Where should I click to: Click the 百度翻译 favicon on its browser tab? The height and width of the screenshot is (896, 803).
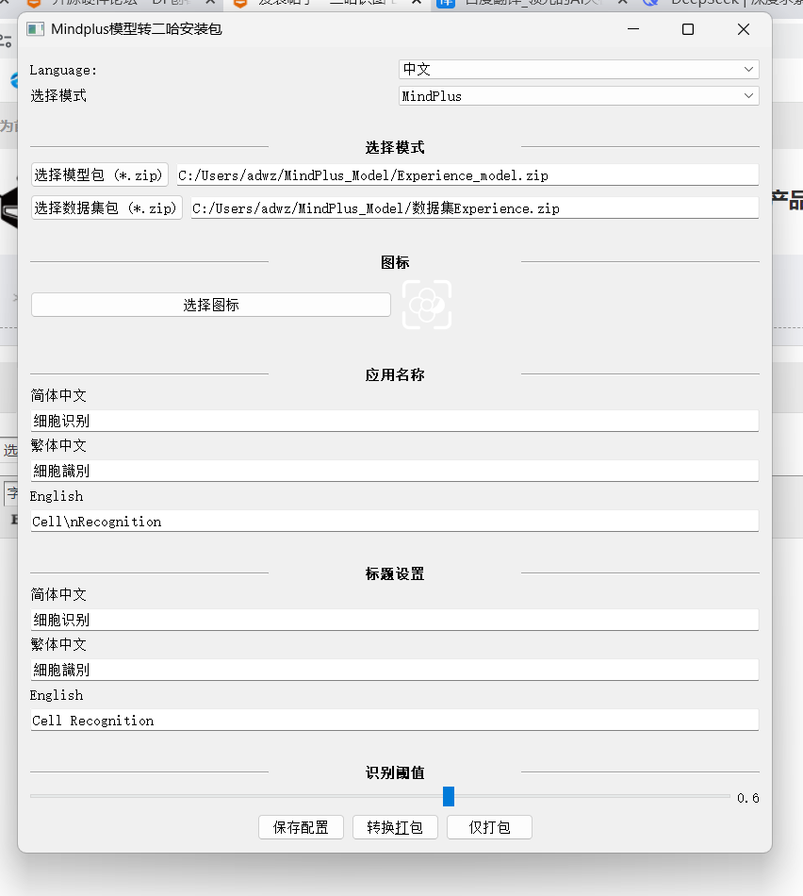pyautogui.click(x=446, y=5)
